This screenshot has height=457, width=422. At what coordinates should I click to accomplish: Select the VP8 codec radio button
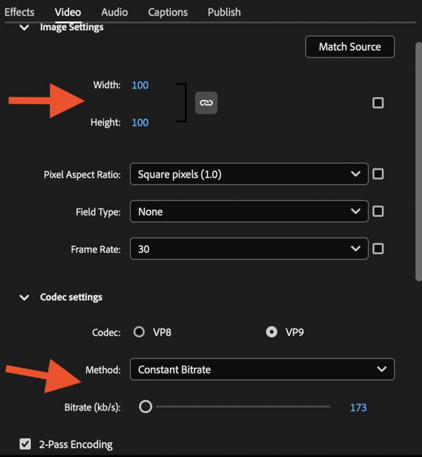(139, 332)
